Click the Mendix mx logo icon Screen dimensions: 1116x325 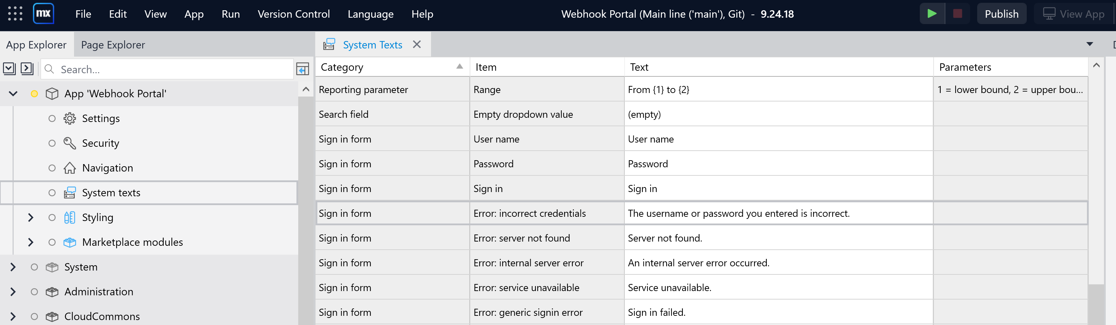tap(43, 14)
